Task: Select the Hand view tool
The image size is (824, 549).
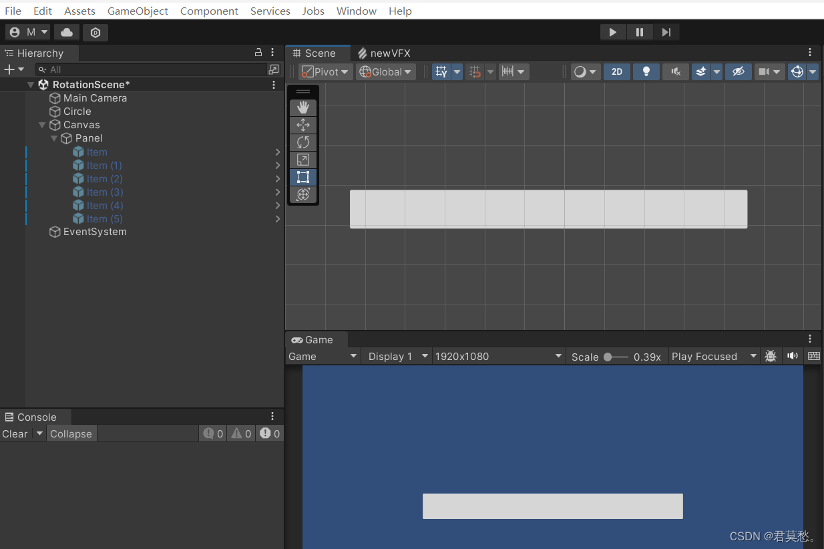Action: pos(303,107)
